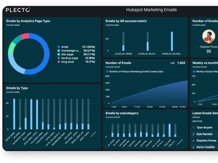The image size is (218, 163).
Task: Toggle the Number of Hubspot Marketing Emails Created date legend
Action: coord(135,72)
